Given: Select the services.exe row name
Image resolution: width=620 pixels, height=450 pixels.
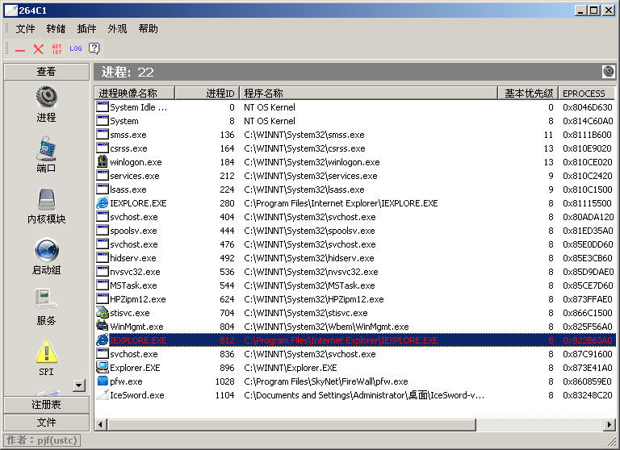Looking at the screenshot, I should coord(135,176).
